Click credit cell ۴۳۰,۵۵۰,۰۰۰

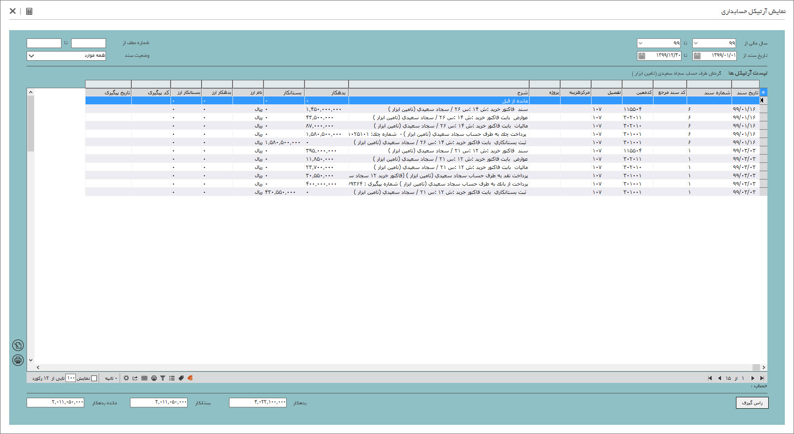pyautogui.click(x=284, y=192)
